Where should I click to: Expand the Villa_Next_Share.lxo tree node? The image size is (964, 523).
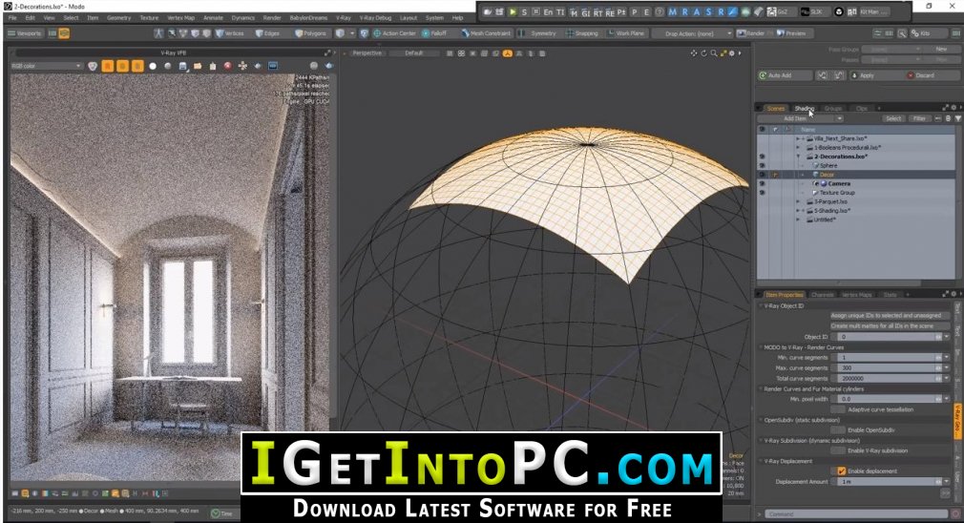point(798,139)
